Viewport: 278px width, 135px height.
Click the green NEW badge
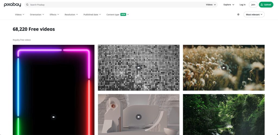[123, 15]
